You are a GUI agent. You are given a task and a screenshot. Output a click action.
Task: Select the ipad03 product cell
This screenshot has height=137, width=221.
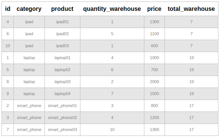point(62,46)
